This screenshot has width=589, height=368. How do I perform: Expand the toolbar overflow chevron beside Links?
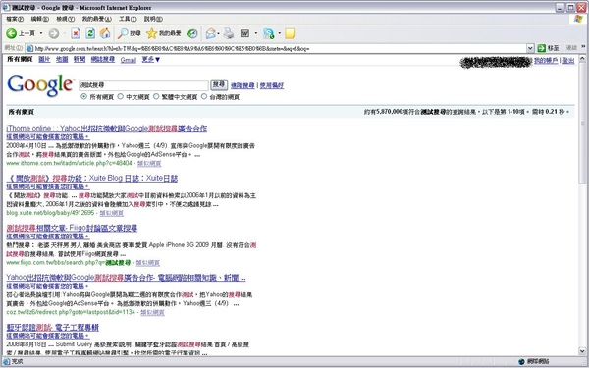pyautogui.click(x=583, y=47)
